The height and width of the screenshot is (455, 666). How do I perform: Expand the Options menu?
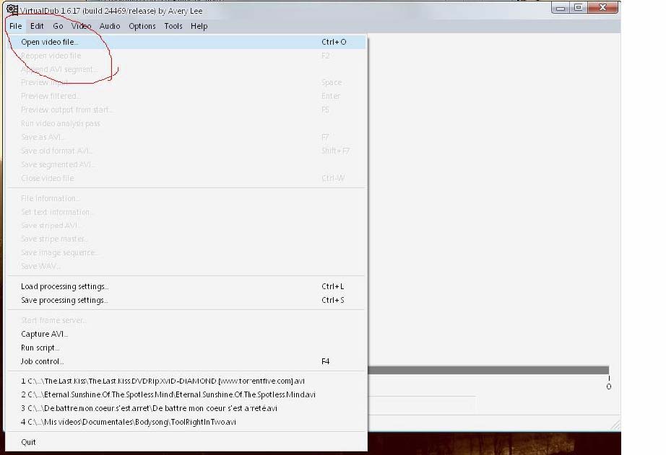142,26
